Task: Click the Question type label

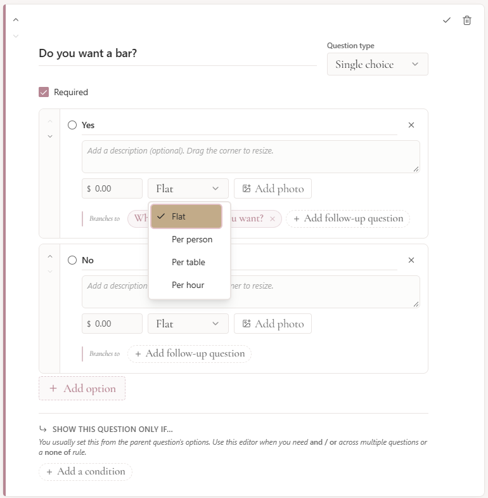Action: (x=350, y=46)
